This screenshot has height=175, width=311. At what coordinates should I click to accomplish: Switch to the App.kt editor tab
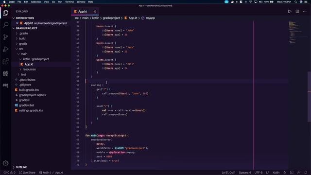(83, 12)
